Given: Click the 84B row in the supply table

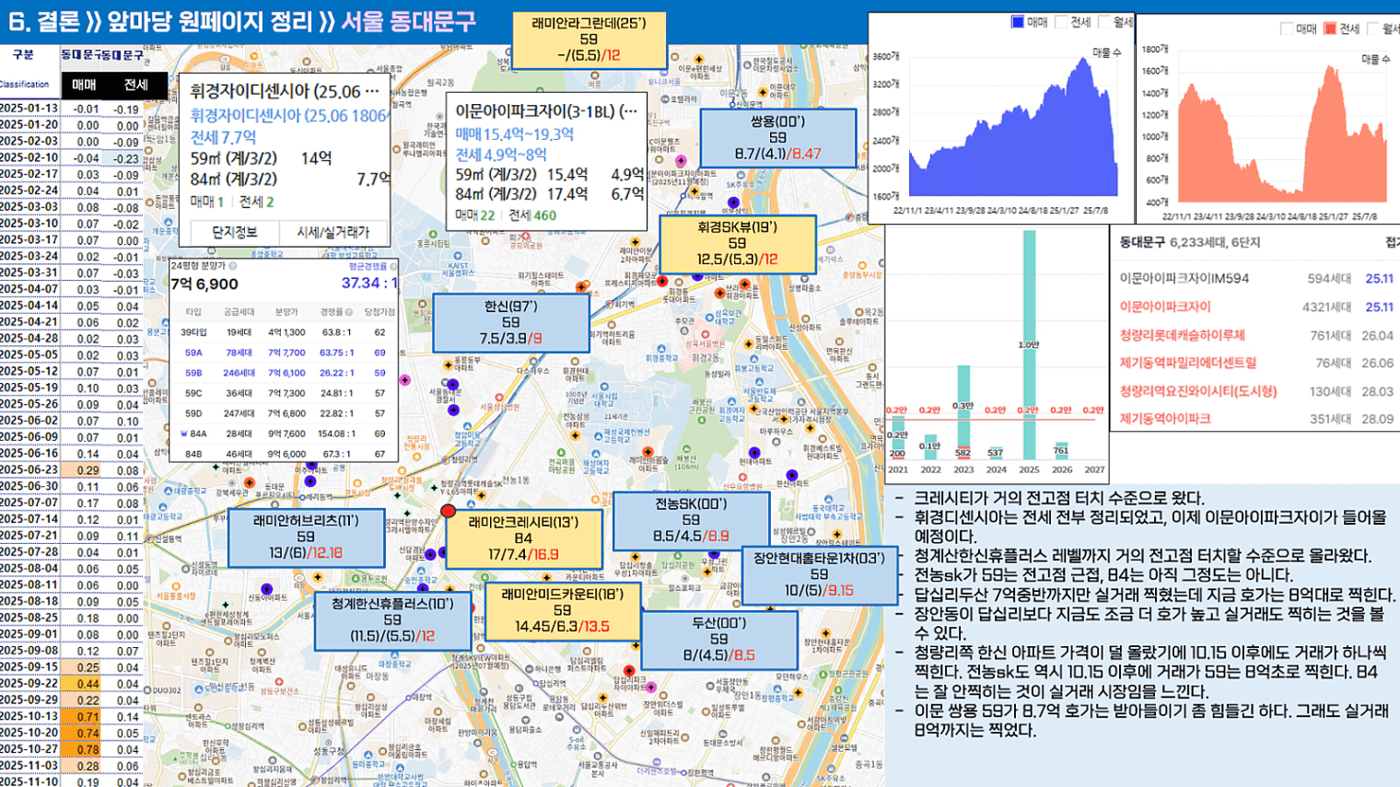Looking at the screenshot, I should tap(285, 454).
